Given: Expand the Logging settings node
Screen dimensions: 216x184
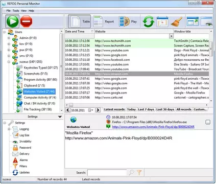Looking at the screenshot, I should click(x=9, y=129).
